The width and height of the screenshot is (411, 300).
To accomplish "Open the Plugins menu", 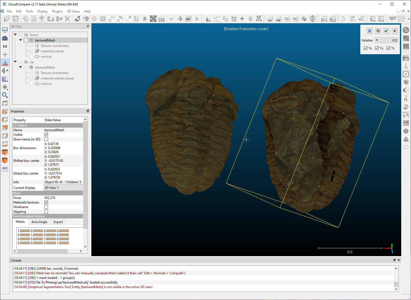I will pos(57,11).
